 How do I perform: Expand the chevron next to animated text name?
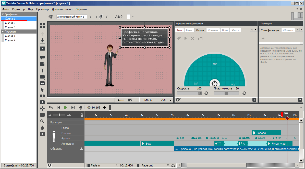click(x=90, y=17)
